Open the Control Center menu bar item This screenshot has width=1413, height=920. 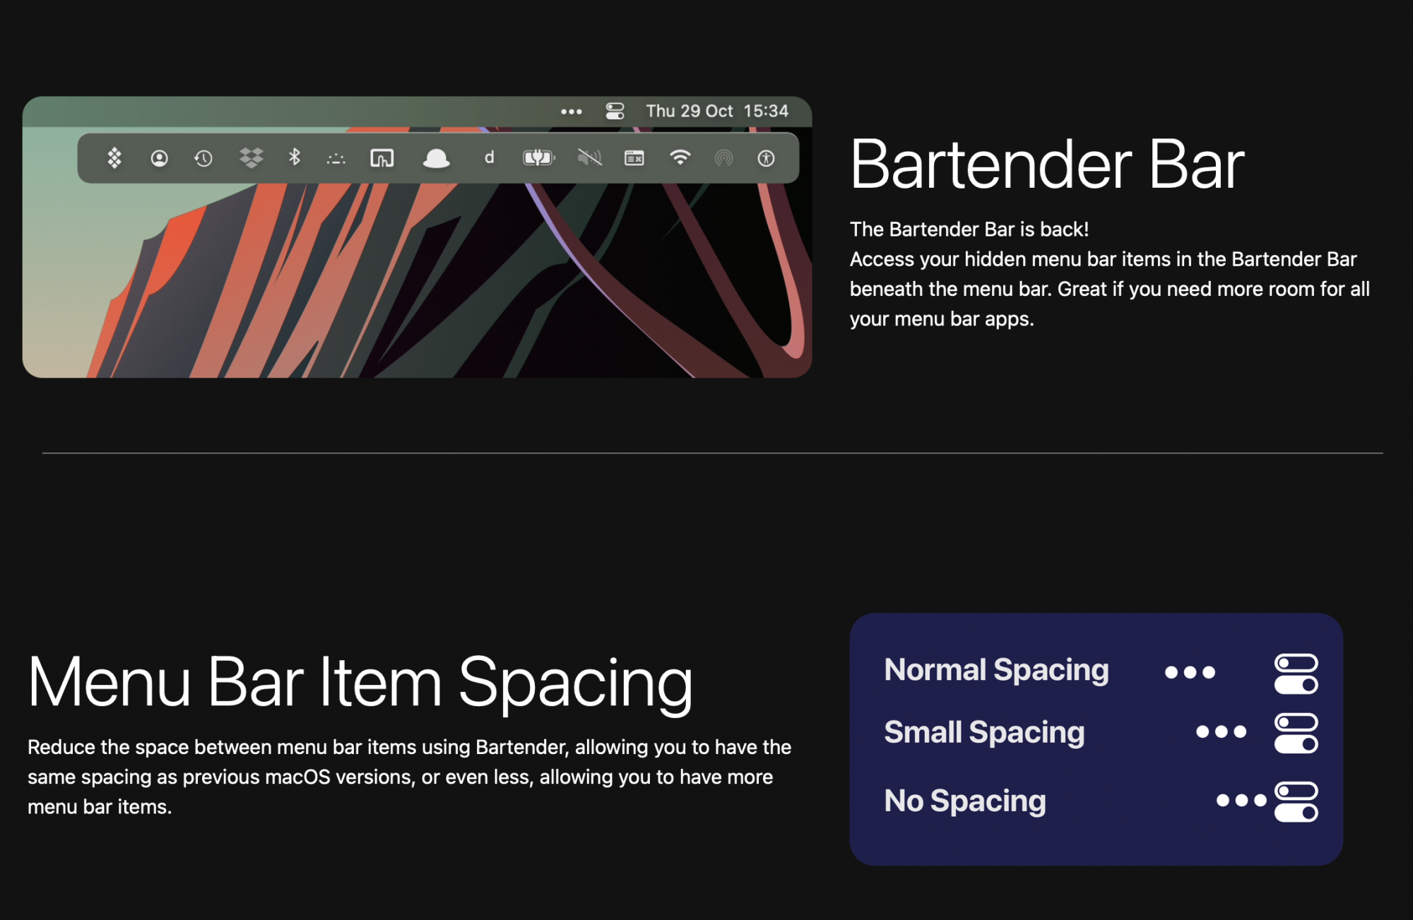click(x=615, y=112)
